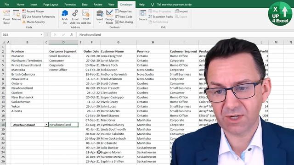
Task: Select column B header
Action: point(27,42)
